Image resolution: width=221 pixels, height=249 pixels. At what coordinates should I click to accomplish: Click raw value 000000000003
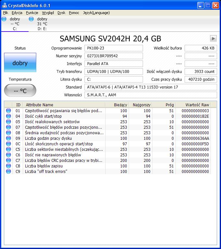pos(195,111)
